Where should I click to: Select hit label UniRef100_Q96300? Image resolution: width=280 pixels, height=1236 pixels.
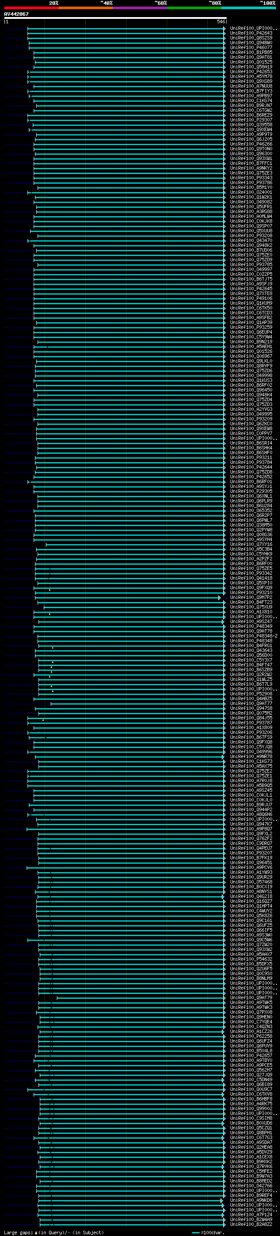tap(251, 153)
